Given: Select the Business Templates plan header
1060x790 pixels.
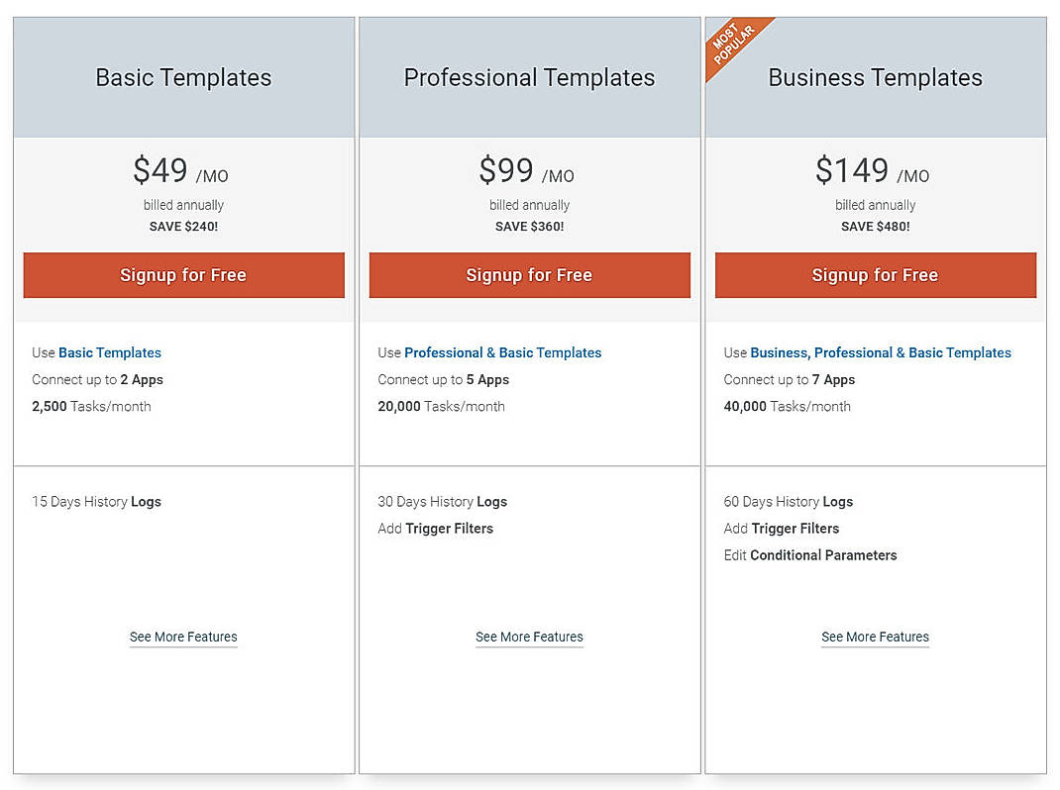Looking at the screenshot, I should click(x=875, y=77).
